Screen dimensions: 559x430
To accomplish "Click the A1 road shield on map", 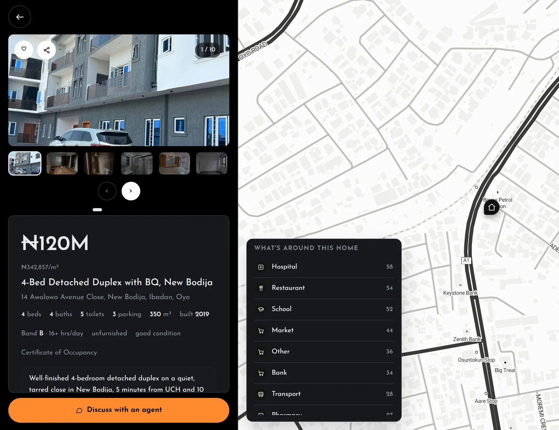I will tap(466, 260).
